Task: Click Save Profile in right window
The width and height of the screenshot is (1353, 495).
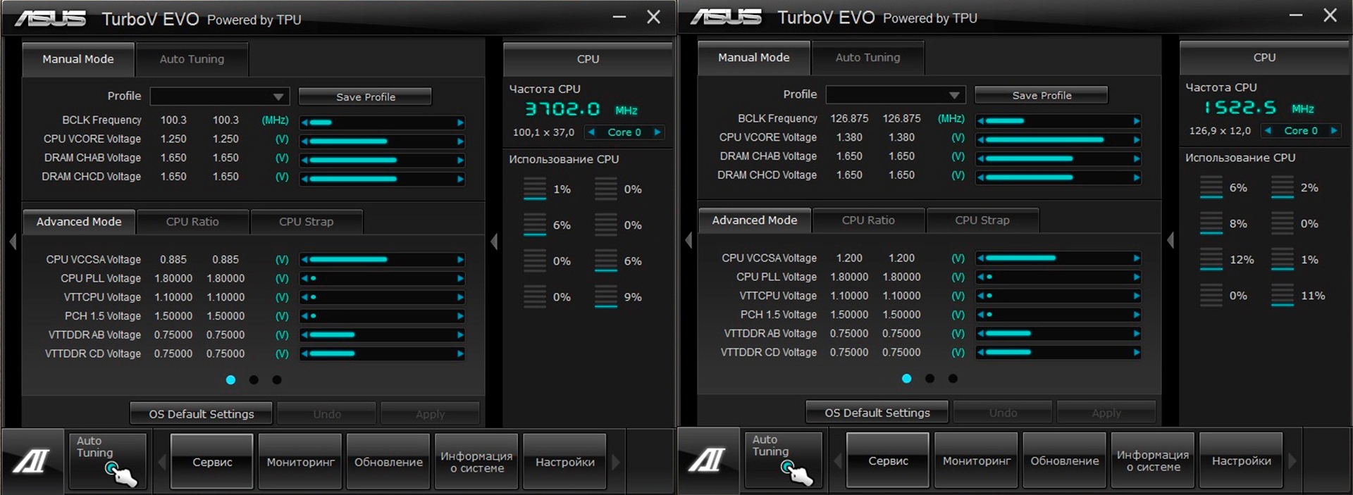Action: point(1042,95)
